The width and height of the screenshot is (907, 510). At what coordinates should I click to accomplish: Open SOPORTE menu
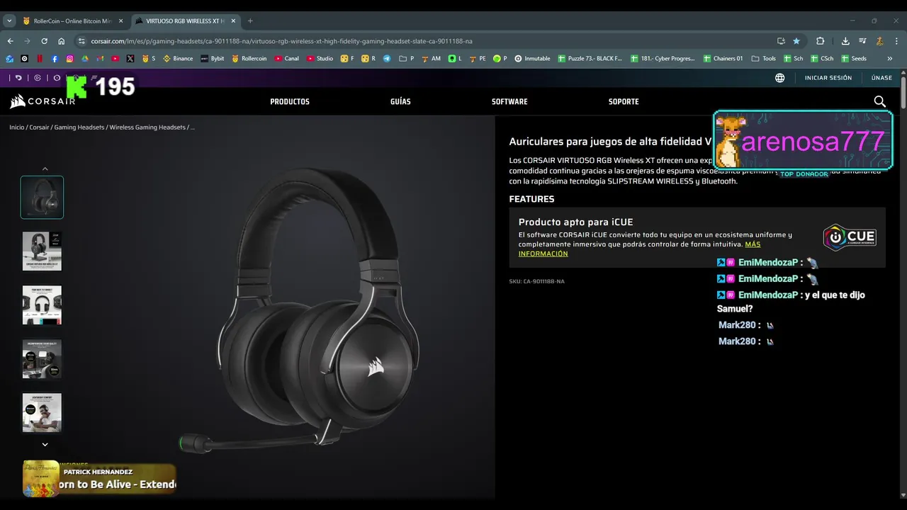624,101
